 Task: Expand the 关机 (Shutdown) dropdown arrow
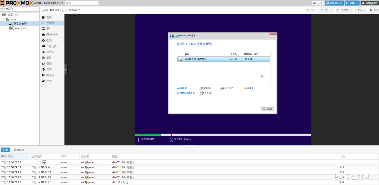(x=332, y=10)
